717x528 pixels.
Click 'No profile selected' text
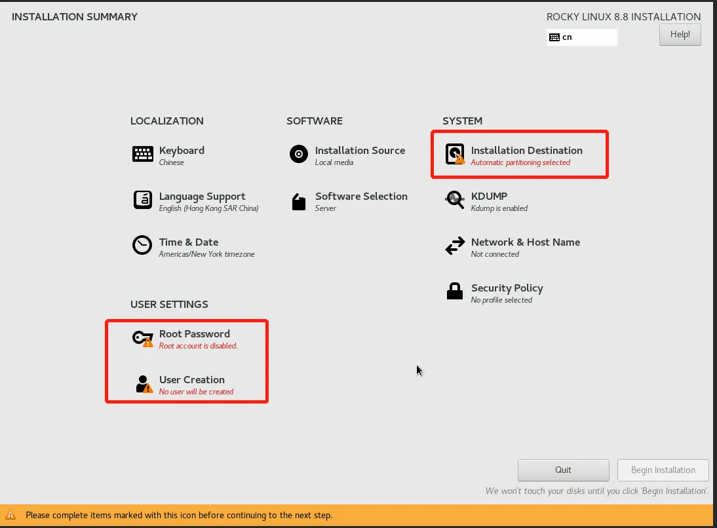[501, 300]
